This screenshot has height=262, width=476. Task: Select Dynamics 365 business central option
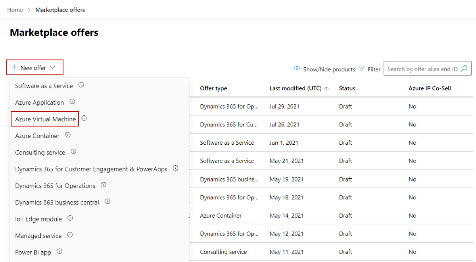pyautogui.click(x=57, y=202)
